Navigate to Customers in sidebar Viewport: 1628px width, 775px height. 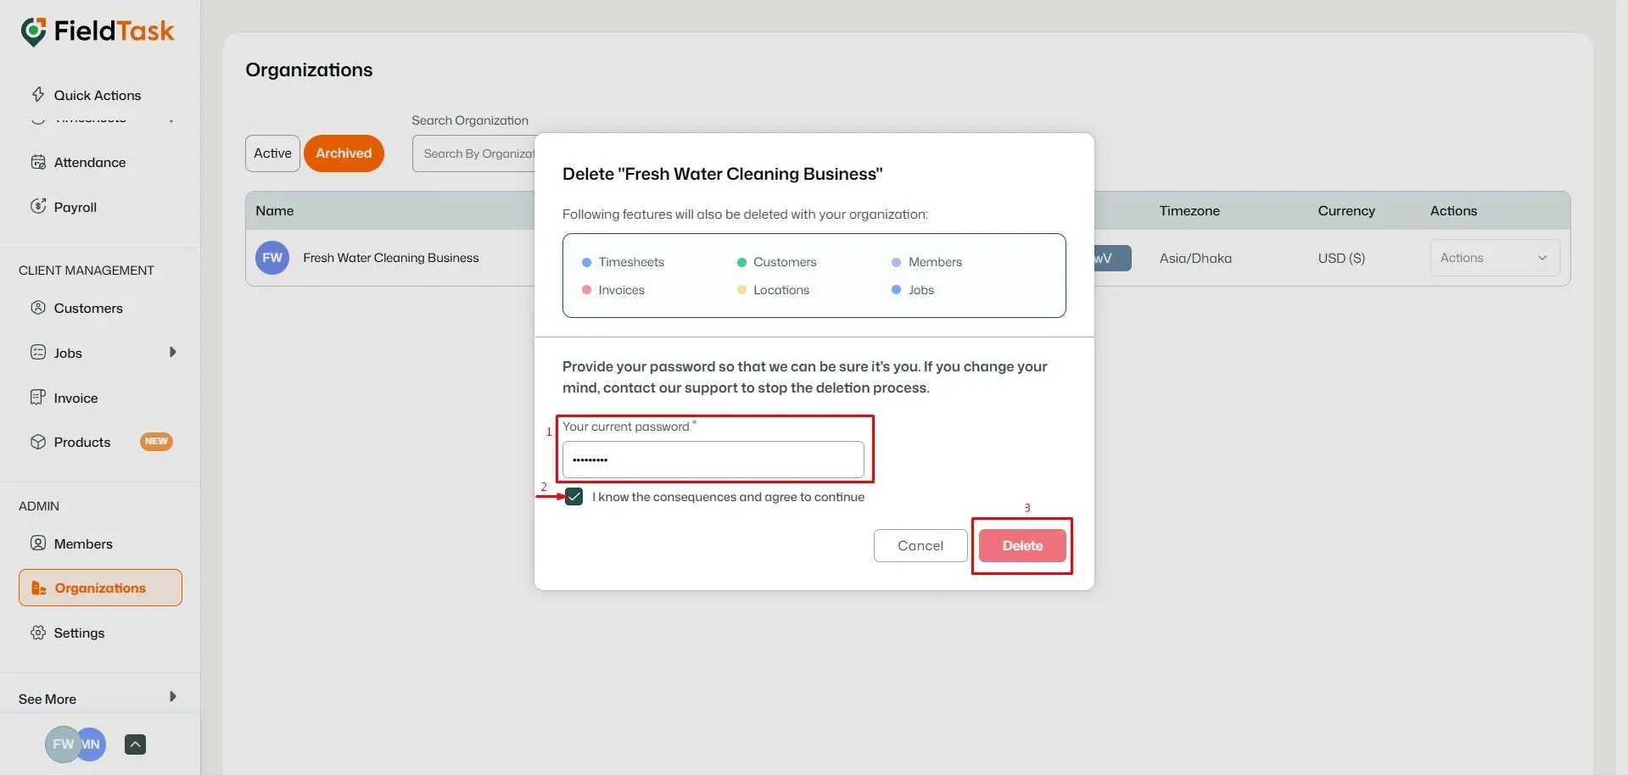click(88, 308)
